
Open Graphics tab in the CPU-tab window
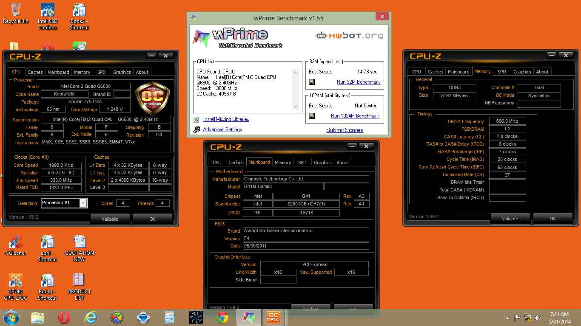(122, 72)
